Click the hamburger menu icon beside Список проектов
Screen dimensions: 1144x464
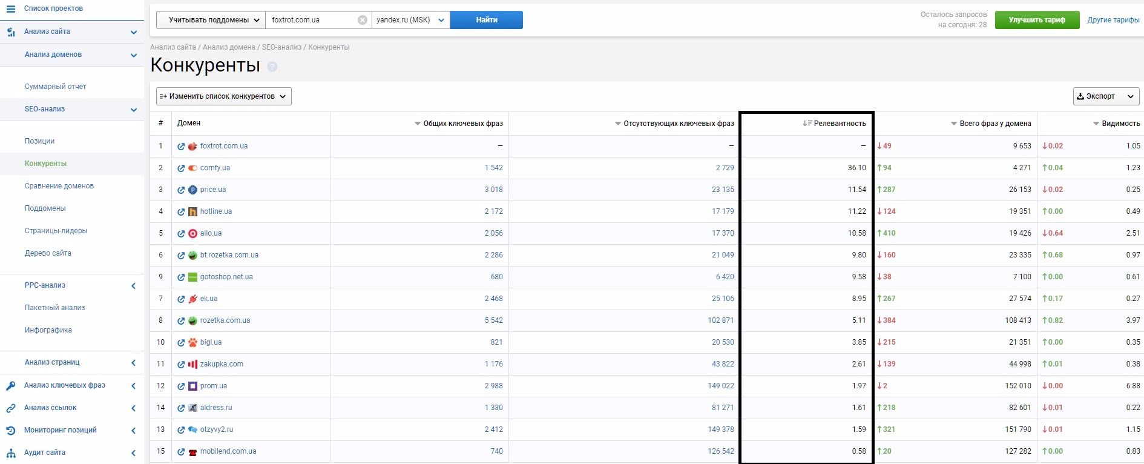click(x=10, y=9)
